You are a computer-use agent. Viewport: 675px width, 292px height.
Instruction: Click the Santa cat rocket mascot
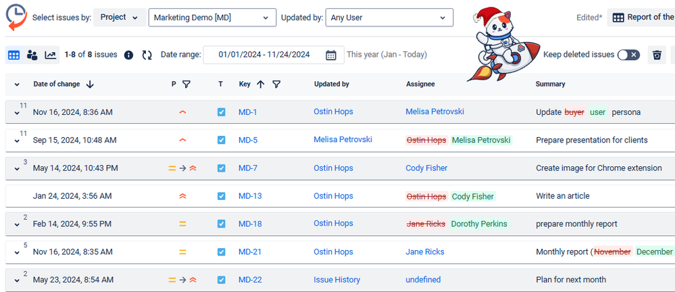pos(503,45)
